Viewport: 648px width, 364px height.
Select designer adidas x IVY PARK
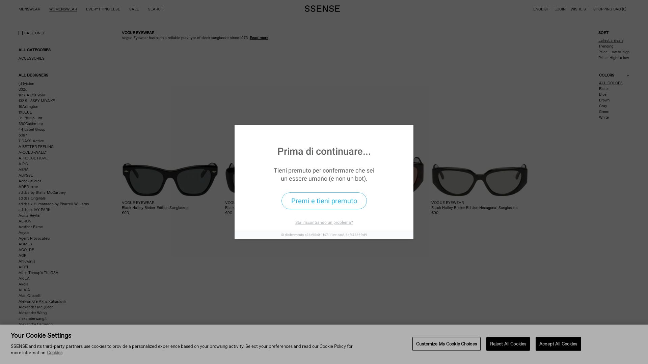point(34,210)
